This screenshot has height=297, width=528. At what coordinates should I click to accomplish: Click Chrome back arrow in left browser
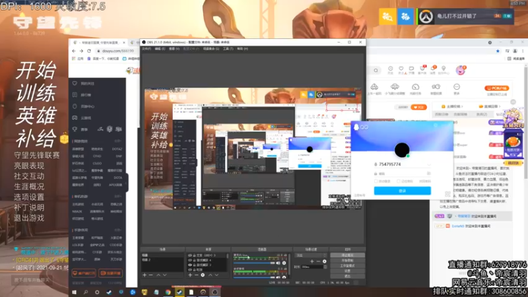tap(74, 51)
